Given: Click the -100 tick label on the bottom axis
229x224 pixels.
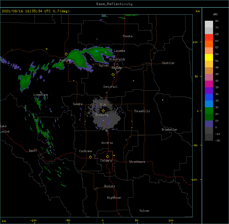Looking at the screenshot, I should pyautogui.click(x=33, y=220).
